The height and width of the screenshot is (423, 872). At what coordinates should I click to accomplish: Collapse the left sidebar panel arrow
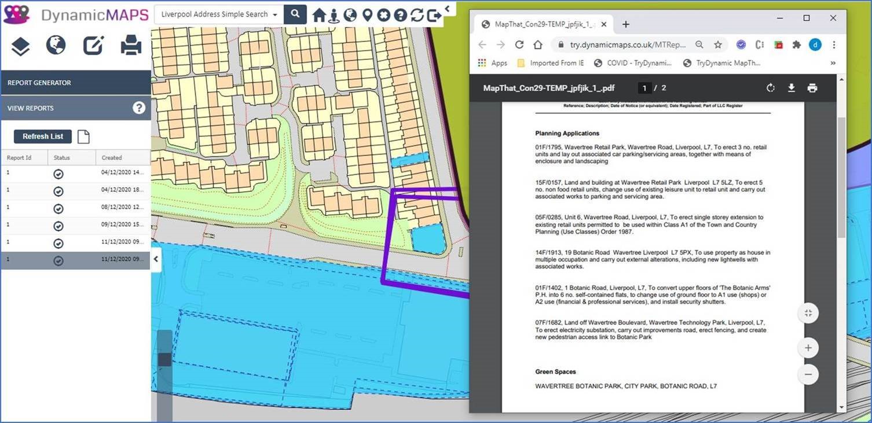[x=156, y=259]
